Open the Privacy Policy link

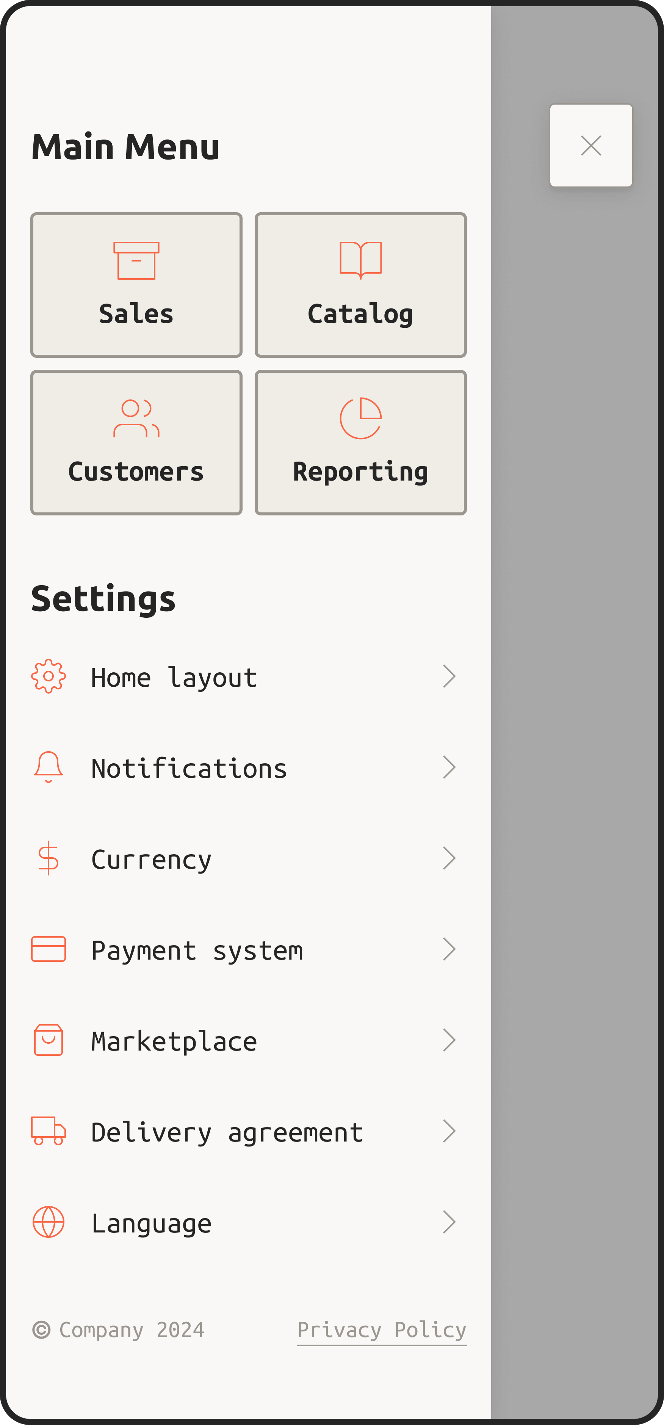pyautogui.click(x=382, y=1330)
